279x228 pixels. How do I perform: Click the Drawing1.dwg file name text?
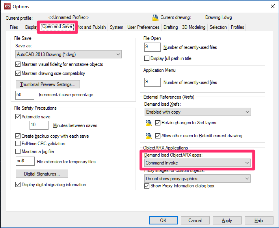click(x=218, y=17)
